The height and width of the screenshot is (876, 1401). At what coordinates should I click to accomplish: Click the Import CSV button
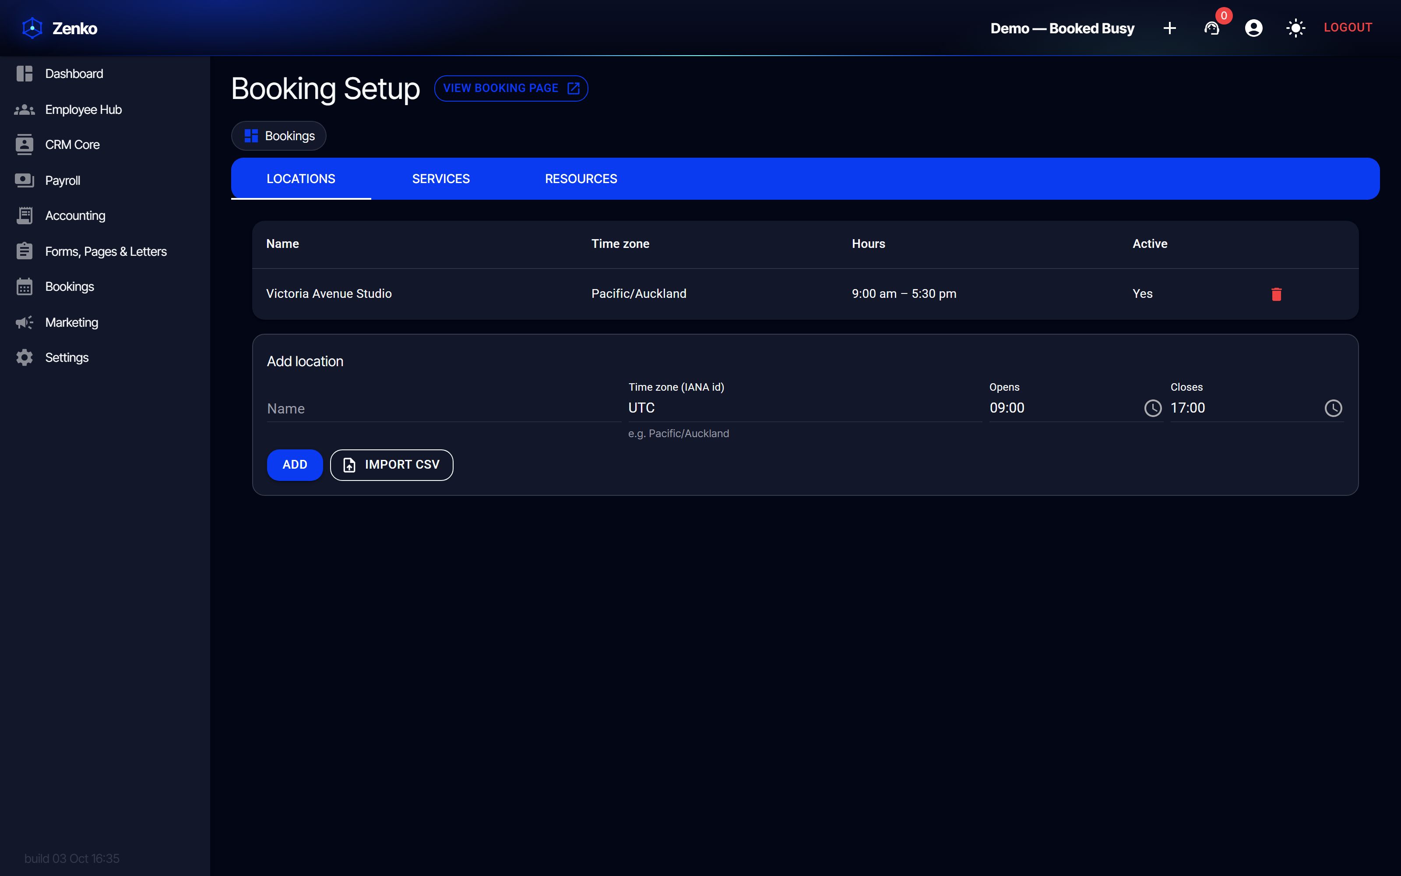[x=391, y=465]
